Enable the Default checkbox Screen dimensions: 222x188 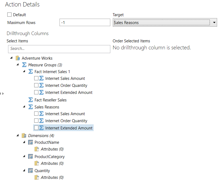tap(9, 15)
